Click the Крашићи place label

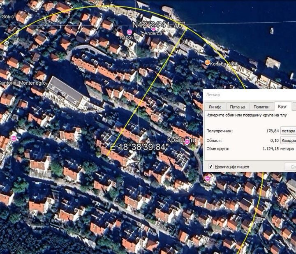click(181, 140)
